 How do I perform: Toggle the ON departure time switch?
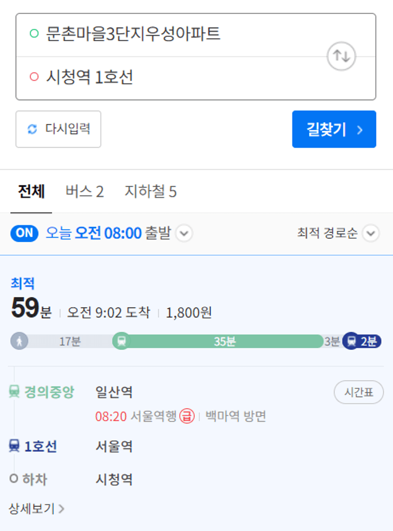pyautogui.click(x=24, y=233)
